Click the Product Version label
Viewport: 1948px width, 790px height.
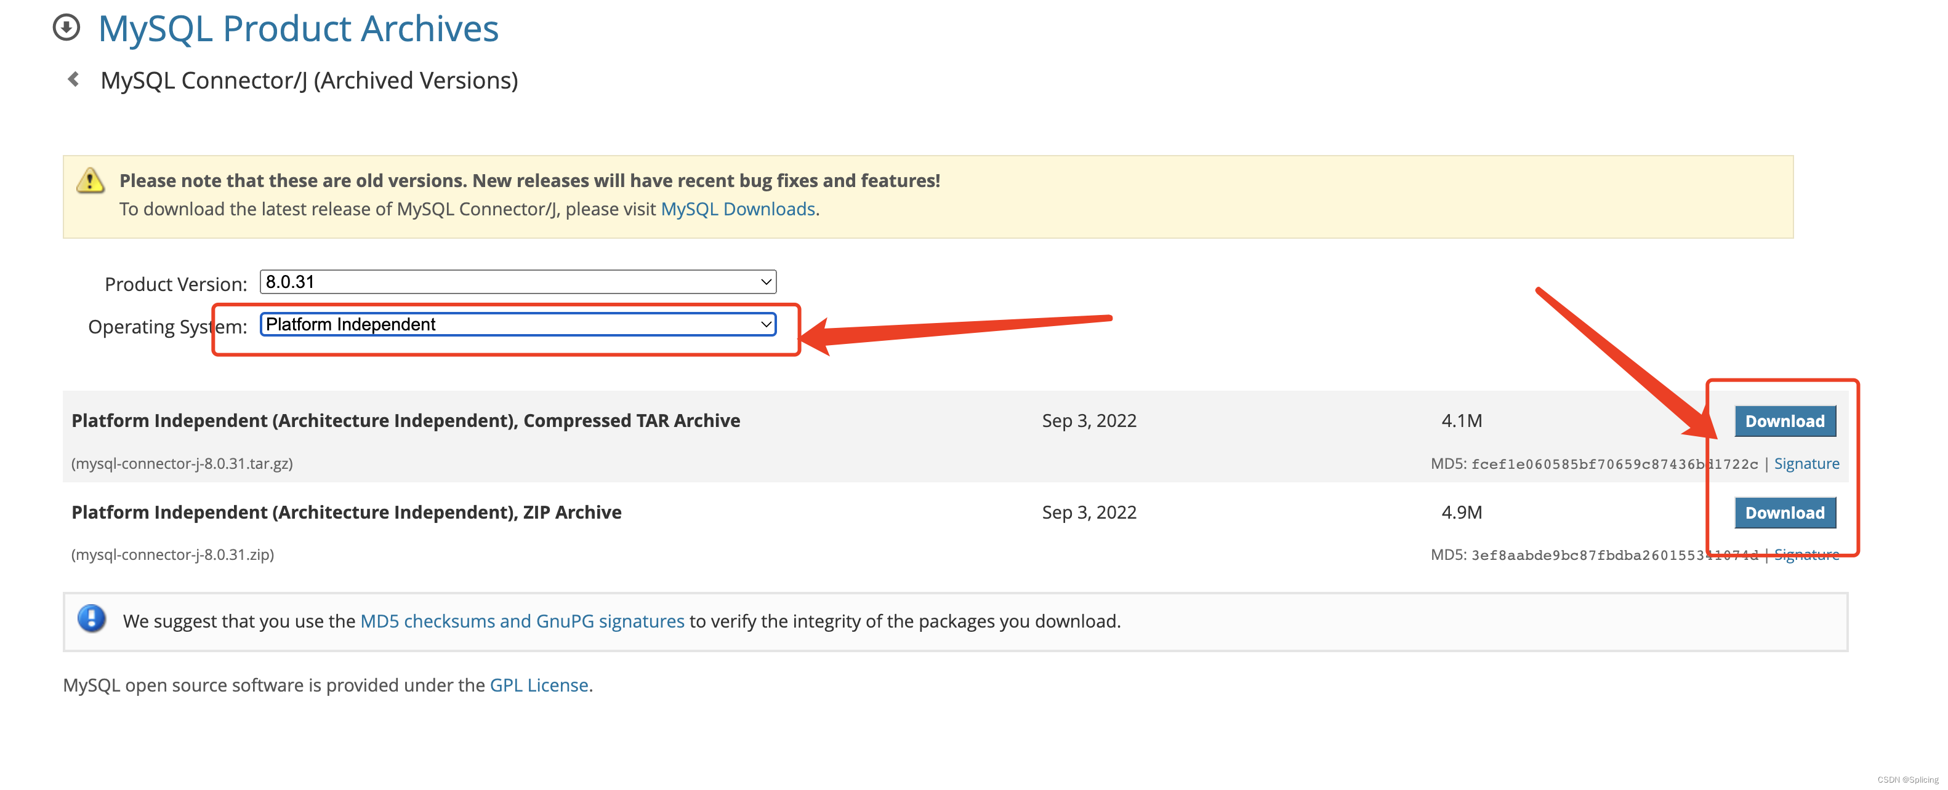pyautogui.click(x=175, y=284)
